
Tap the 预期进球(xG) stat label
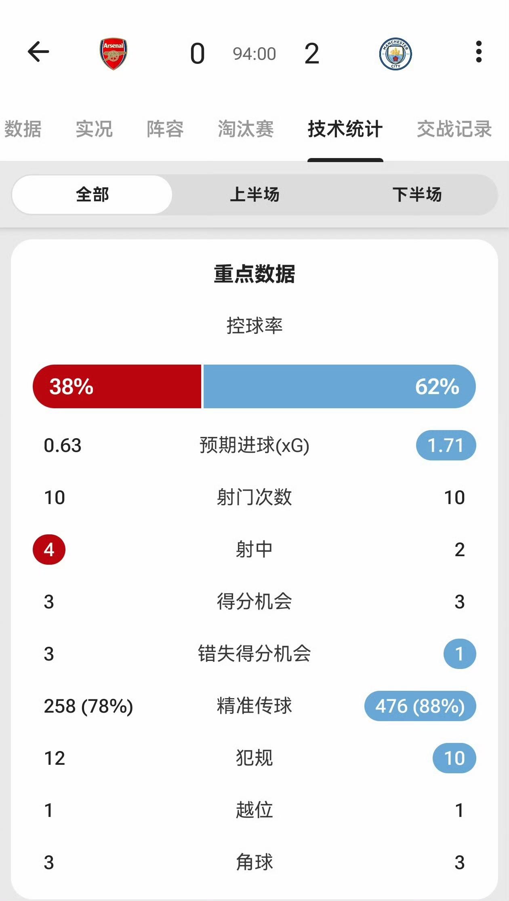coord(254,445)
